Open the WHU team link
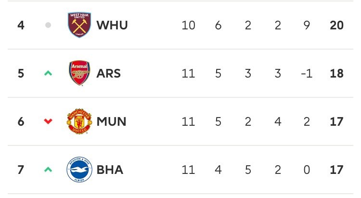This screenshot has height=198, width=361. click(x=112, y=25)
